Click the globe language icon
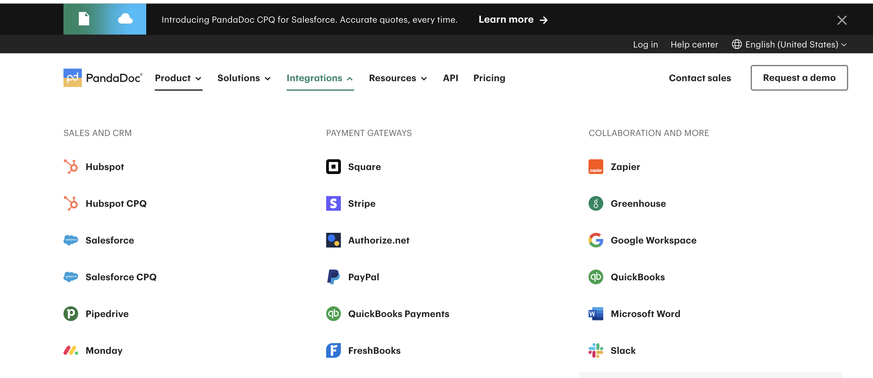The width and height of the screenshot is (873, 378). point(737,44)
